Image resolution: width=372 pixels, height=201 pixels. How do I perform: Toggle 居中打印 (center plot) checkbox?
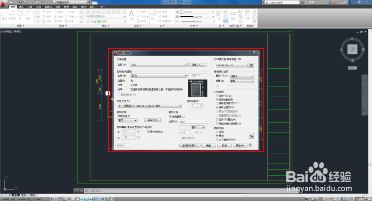(x=148, y=132)
